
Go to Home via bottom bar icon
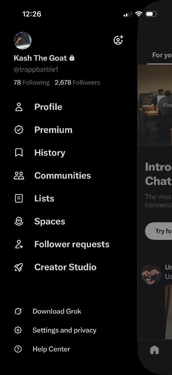click(x=154, y=350)
